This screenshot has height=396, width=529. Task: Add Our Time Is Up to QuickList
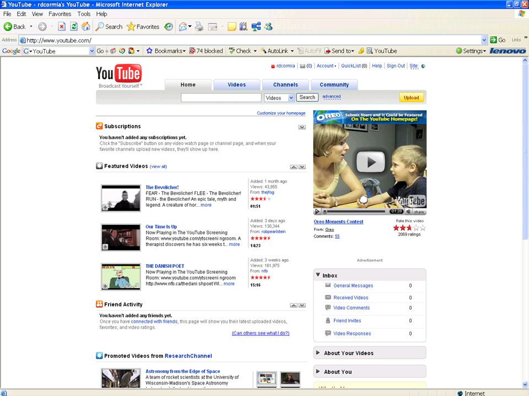tap(105, 247)
